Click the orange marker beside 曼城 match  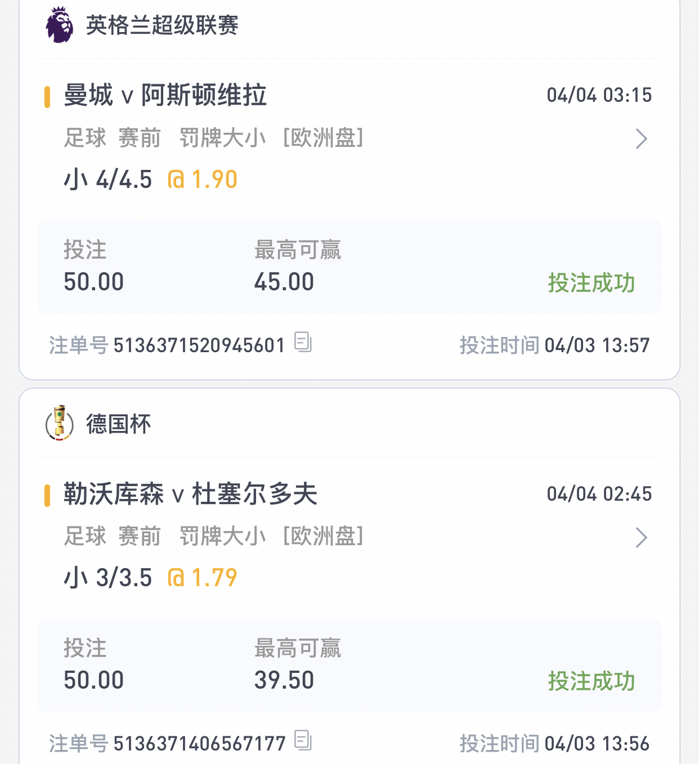[x=47, y=96]
